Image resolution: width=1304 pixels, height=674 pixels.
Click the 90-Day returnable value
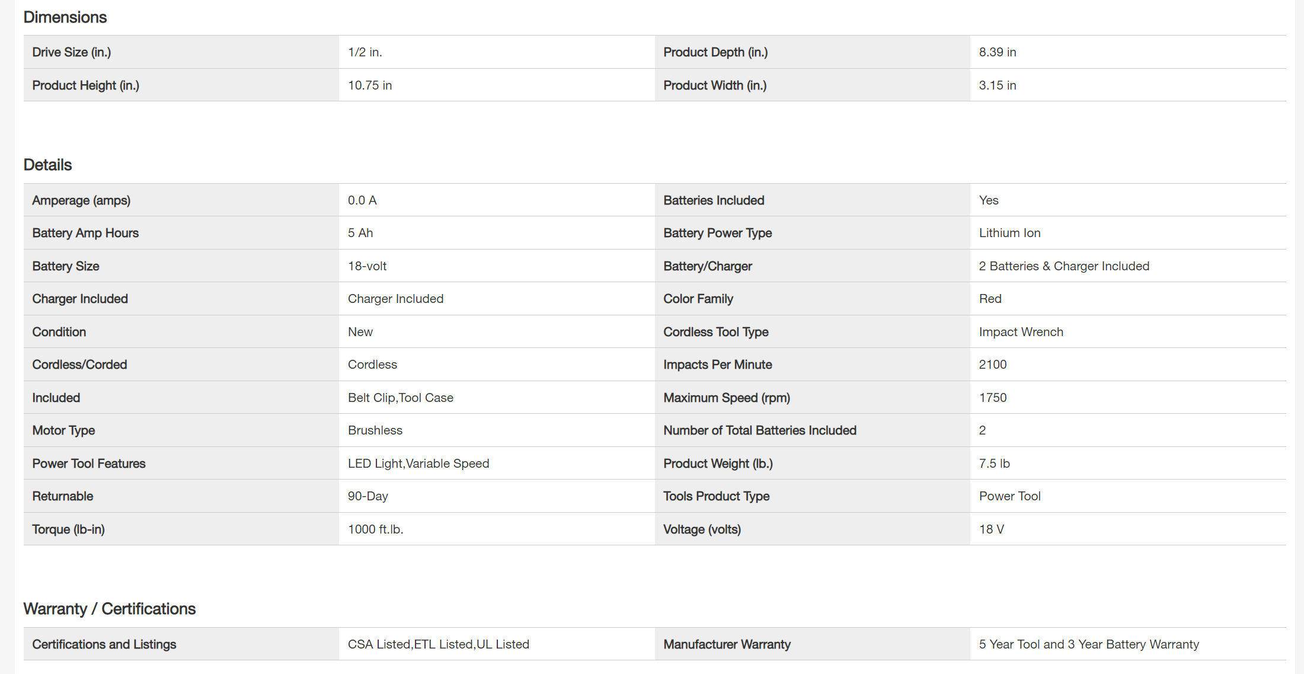tap(367, 496)
